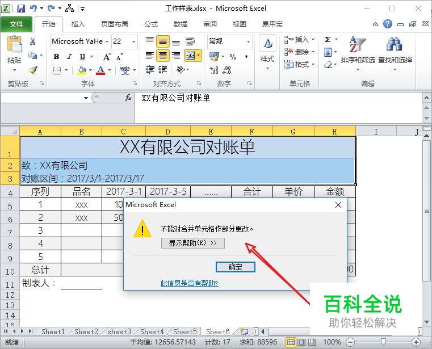This screenshot has width=432, height=349.
Task: Click the Paste clipboard icon
Action: [x=14, y=44]
